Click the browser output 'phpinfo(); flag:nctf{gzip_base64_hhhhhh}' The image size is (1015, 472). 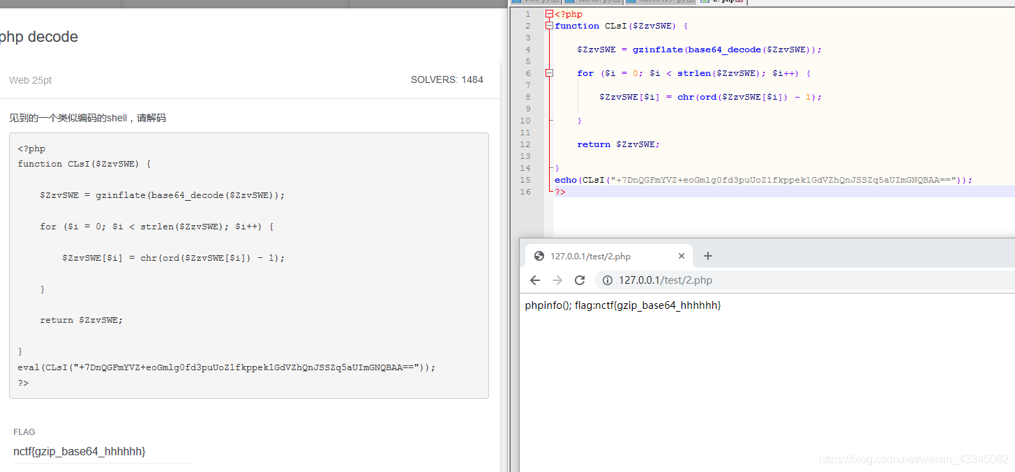623,305
